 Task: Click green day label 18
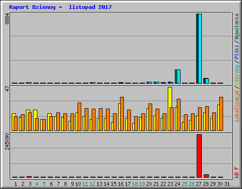tap(135, 184)
